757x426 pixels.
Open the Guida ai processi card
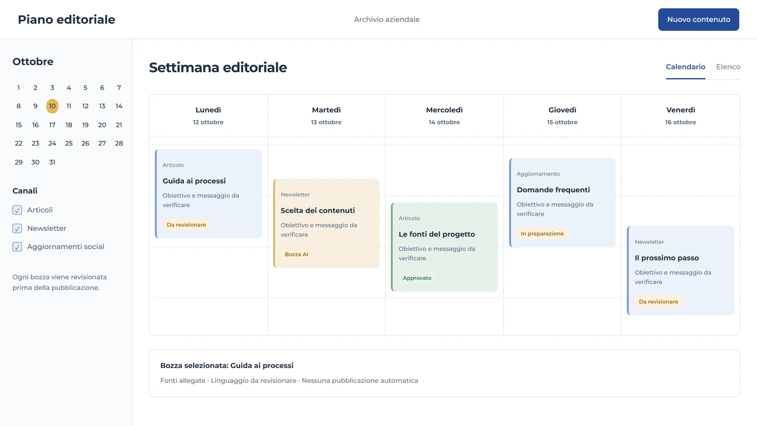click(x=209, y=193)
